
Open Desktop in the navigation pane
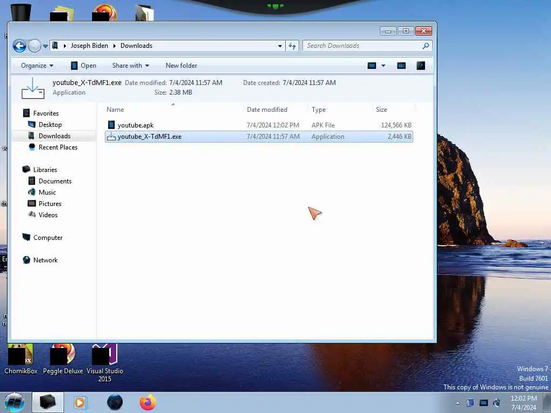[x=50, y=125]
